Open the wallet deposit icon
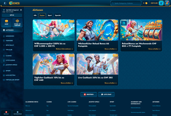This screenshot has width=171, height=116. tap(161, 3)
